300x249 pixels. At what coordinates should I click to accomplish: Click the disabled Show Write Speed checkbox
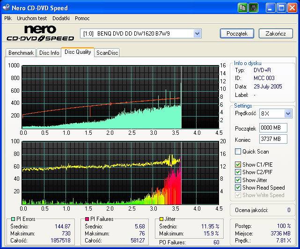pos(238,195)
